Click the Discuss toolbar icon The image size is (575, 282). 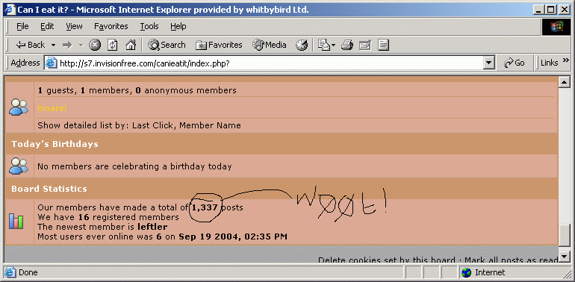(x=383, y=45)
